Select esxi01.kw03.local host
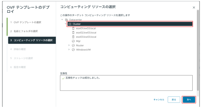The height and width of the screenshot is (108, 201). (x=86, y=28)
